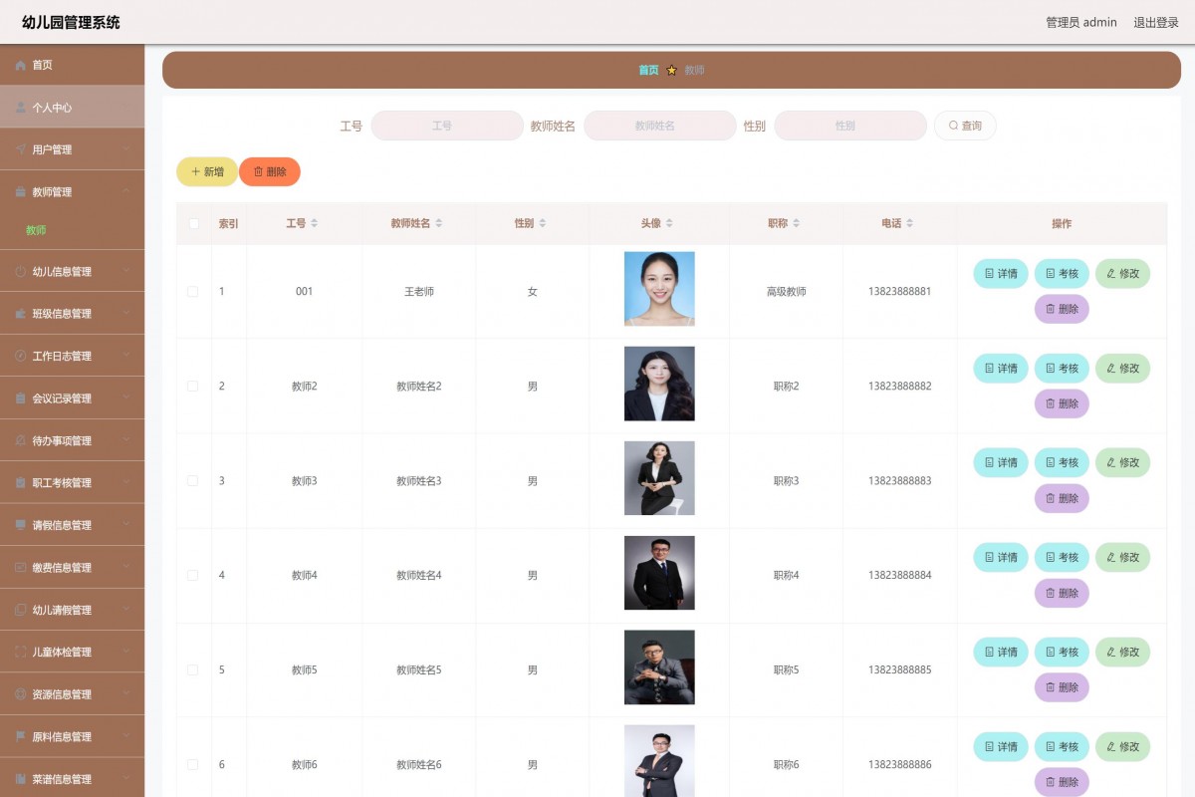Click the home icon beside 首页 in sidebar
This screenshot has width=1195, height=797.
pyautogui.click(x=20, y=65)
